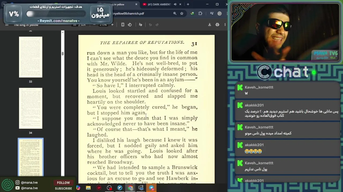Click the spiral extension icon in Chrome toolbar
Screen dimensions: 343x192
[219, 13]
